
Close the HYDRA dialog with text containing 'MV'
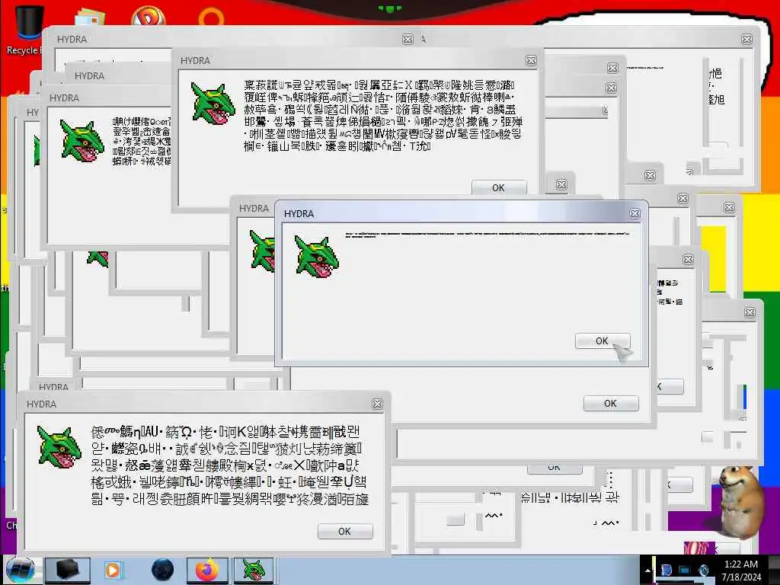click(x=531, y=61)
